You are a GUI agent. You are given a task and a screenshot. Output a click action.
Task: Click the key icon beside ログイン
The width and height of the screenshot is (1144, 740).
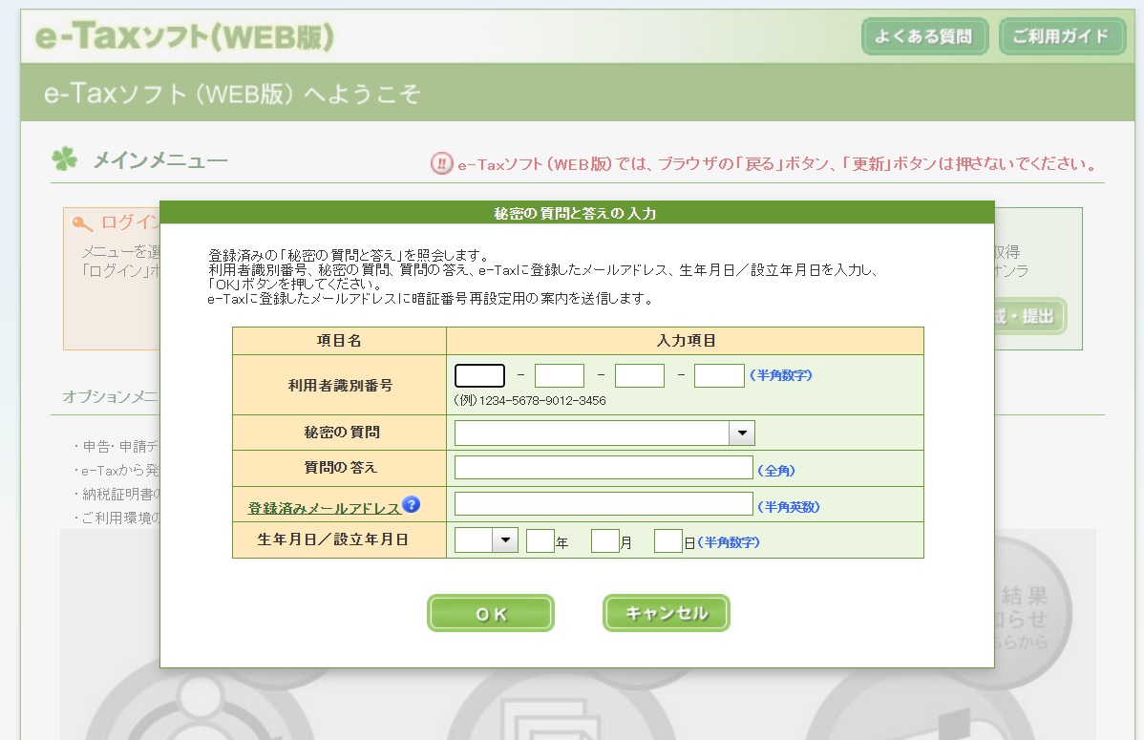click(x=82, y=222)
